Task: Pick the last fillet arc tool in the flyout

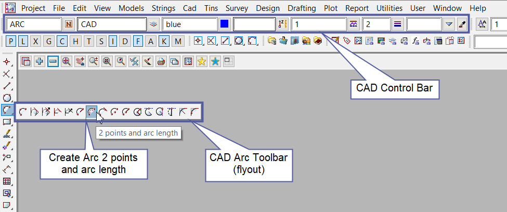Action: tap(194, 112)
